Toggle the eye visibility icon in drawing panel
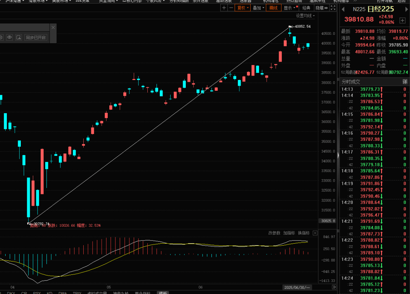410x294 pixels. point(10,37)
